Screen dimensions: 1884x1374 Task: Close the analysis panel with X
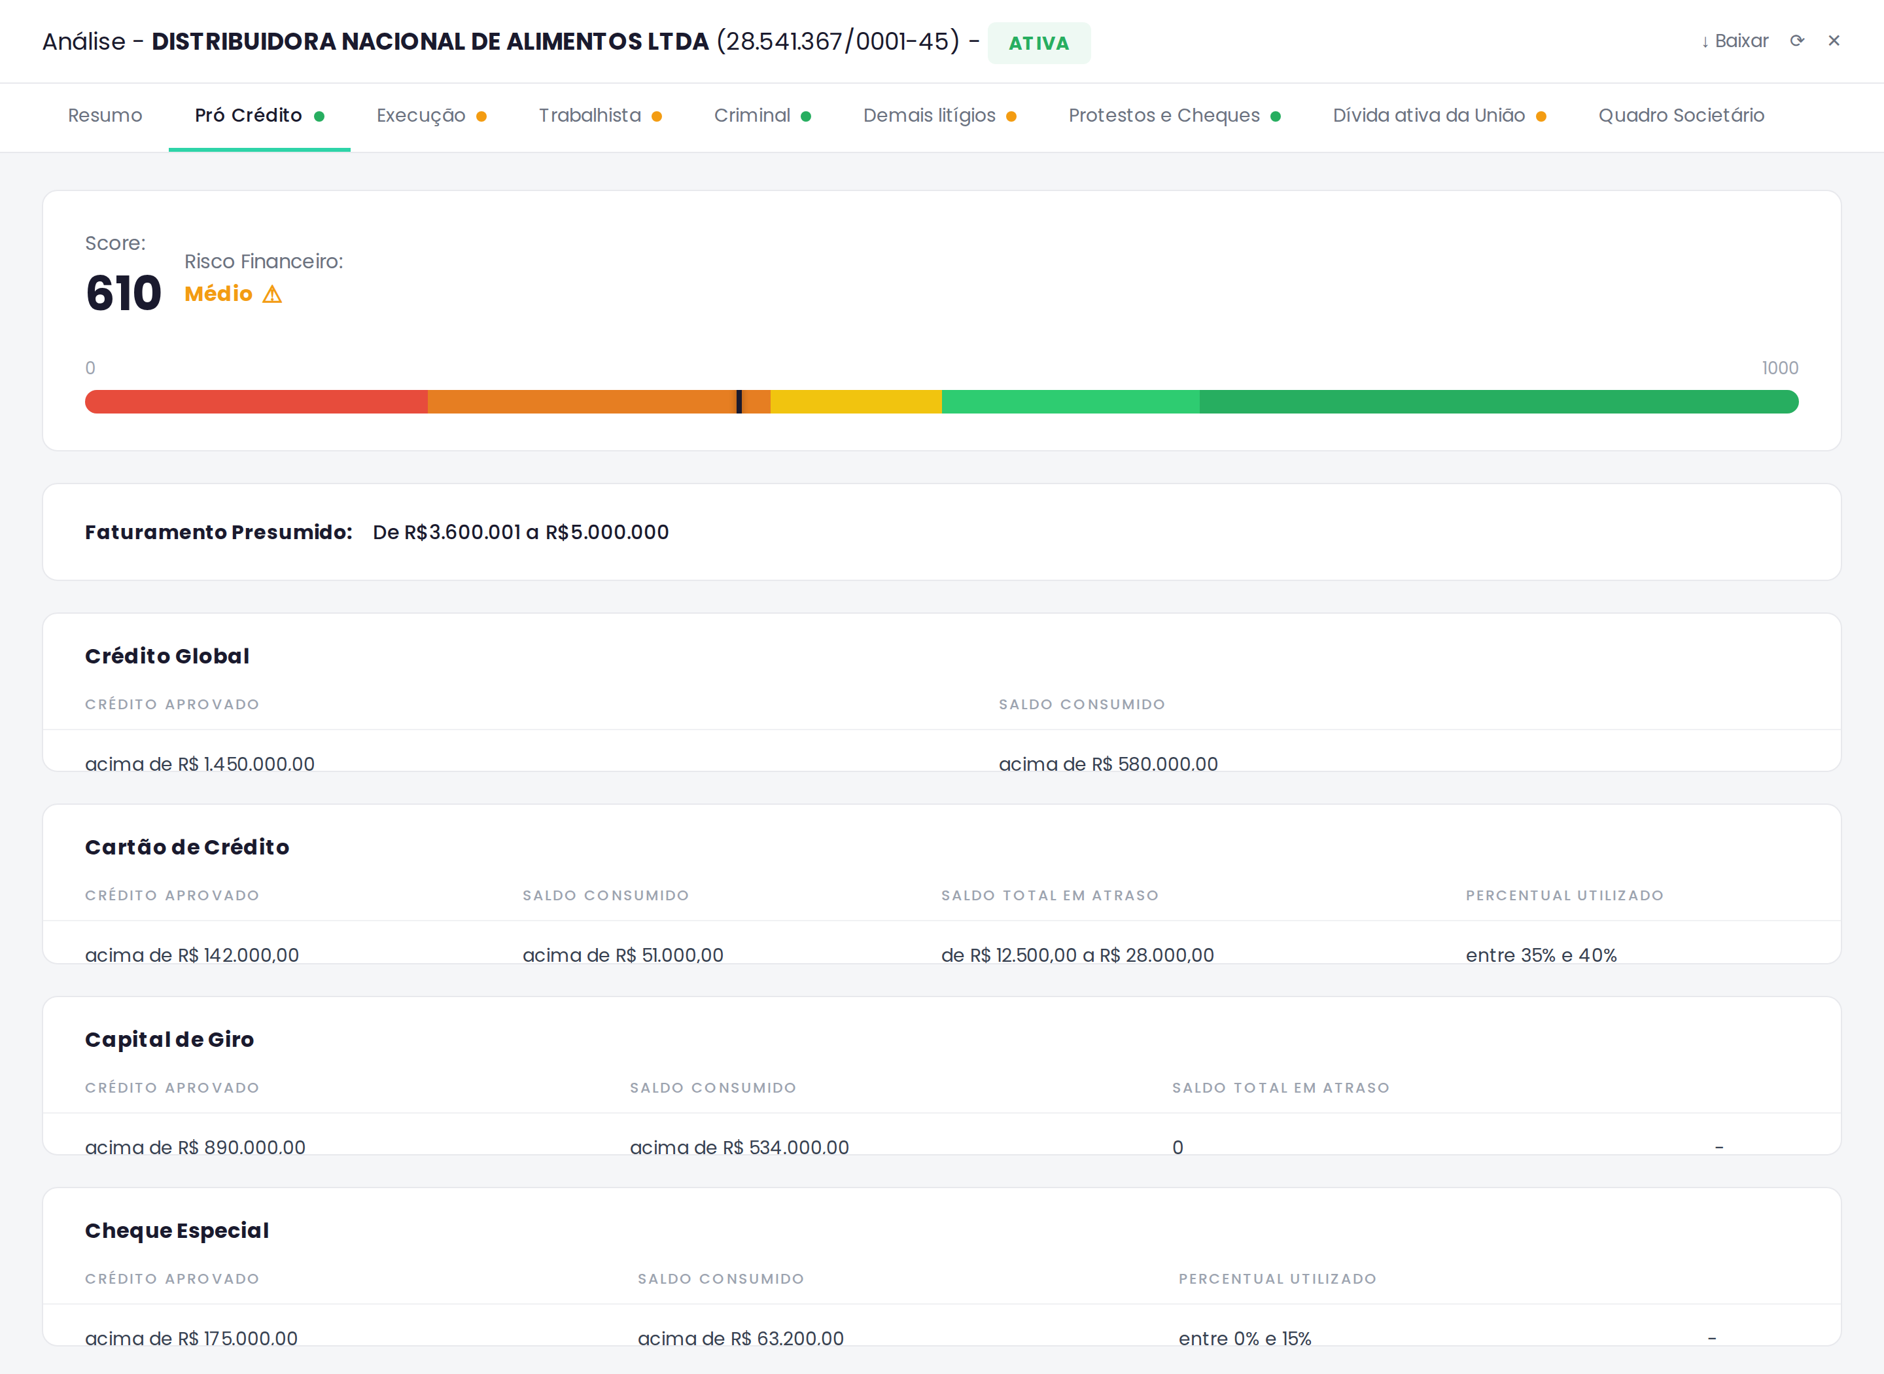tap(1833, 41)
